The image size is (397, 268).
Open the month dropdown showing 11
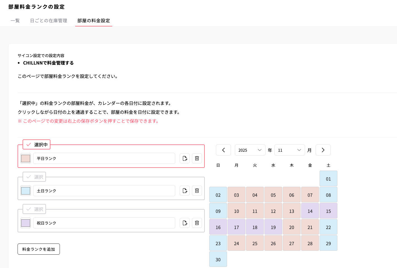(289, 150)
